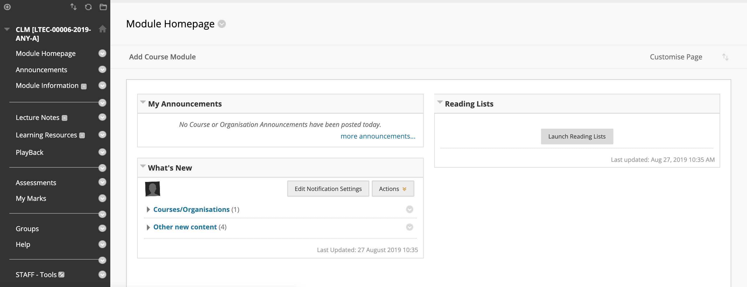Expand the Courses/Organisations section
This screenshot has height=287, width=747.
click(148, 210)
